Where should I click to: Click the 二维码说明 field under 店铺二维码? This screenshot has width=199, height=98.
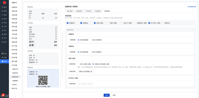[x=85, y=71]
